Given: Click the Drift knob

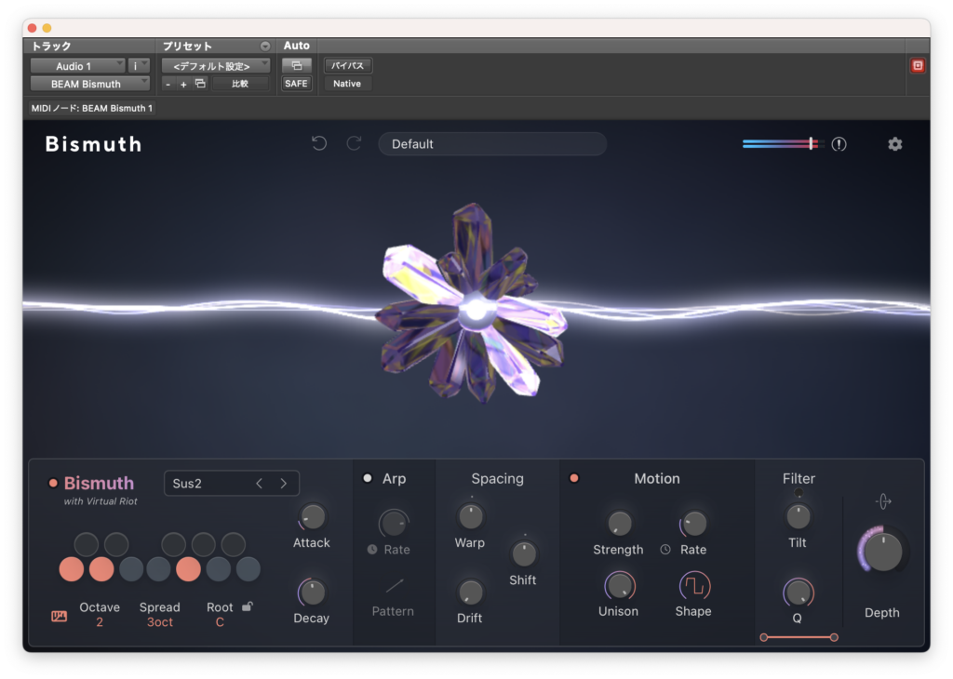Looking at the screenshot, I should click(470, 592).
